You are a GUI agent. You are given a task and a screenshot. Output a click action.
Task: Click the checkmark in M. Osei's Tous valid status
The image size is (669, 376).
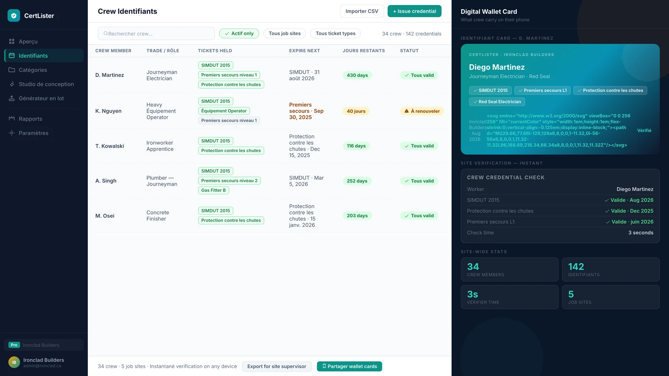(x=406, y=216)
